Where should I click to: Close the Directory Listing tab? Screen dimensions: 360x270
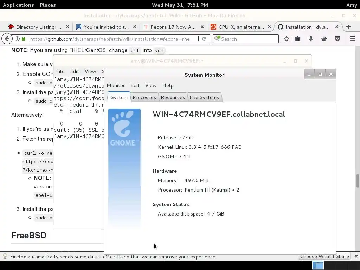[67, 27]
